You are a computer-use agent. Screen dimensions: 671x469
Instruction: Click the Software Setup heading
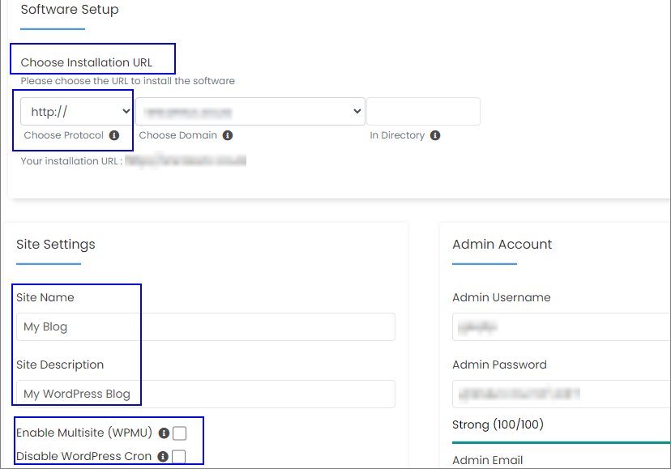[x=70, y=10]
